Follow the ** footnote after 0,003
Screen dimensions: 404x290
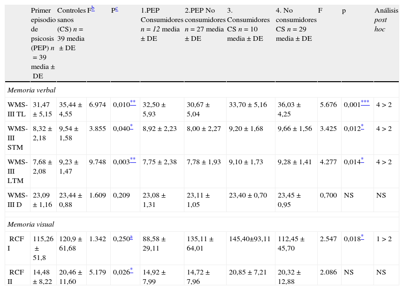click(133, 161)
